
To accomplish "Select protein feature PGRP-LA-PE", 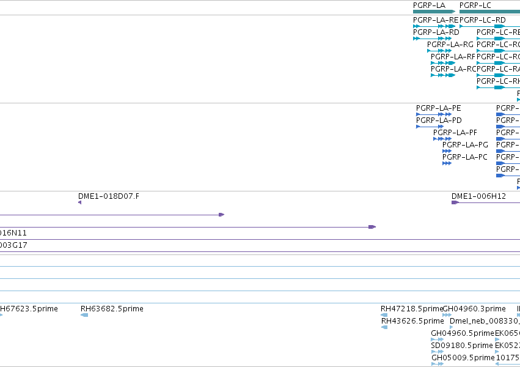I will click(438, 108).
